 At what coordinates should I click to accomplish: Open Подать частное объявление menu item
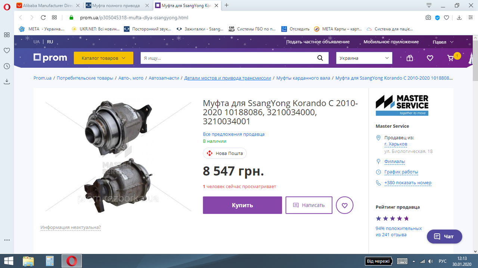[x=318, y=42]
